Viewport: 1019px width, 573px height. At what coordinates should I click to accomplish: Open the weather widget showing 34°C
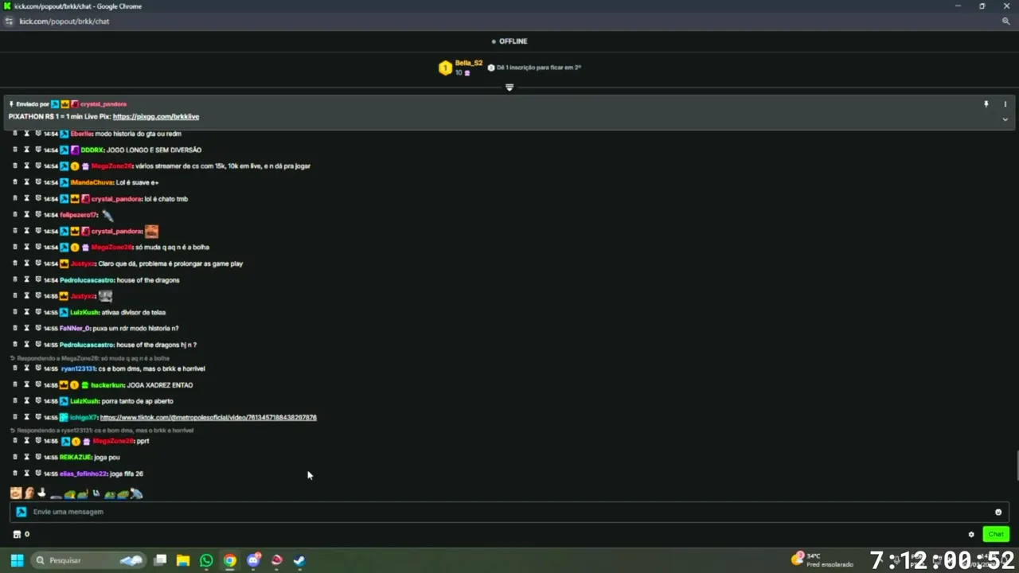coord(822,560)
